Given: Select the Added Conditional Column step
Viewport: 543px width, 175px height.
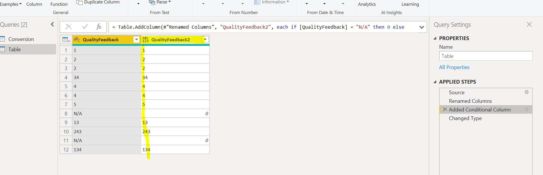Looking at the screenshot, I should click(x=486, y=109).
